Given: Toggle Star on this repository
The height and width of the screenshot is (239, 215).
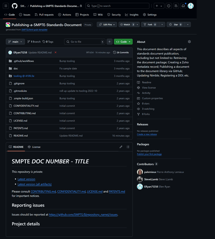Looking at the screenshot, I should (x=175, y=24).
